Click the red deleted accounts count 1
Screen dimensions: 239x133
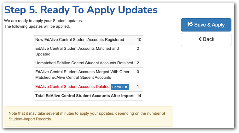tap(138, 86)
